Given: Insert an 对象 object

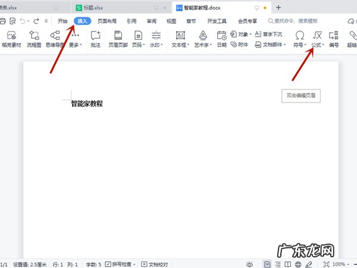Looking at the screenshot, I should tap(240, 35).
